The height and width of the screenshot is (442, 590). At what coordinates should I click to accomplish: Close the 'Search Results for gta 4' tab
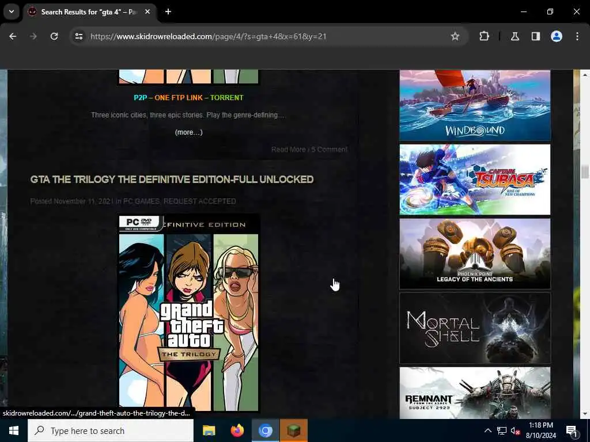pyautogui.click(x=147, y=12)
